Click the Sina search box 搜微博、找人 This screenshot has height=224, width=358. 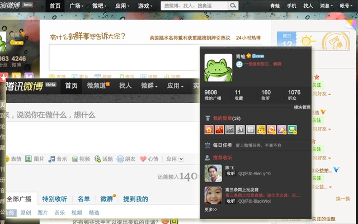194,6
